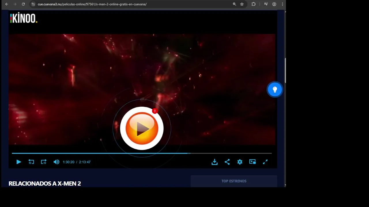
Task: Mute the video volume
Action: (x=56, y=162)
